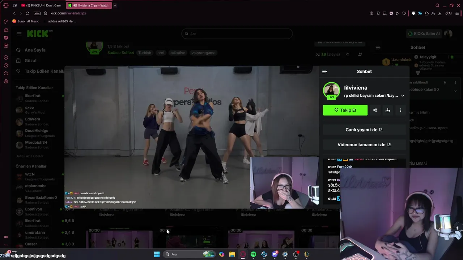Focus the Kick Ara search field
Screen dimensions: 463x260
tap(237, 34)
